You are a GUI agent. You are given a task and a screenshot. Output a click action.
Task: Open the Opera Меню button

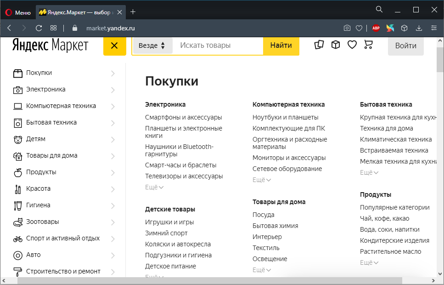pos(18,12)
